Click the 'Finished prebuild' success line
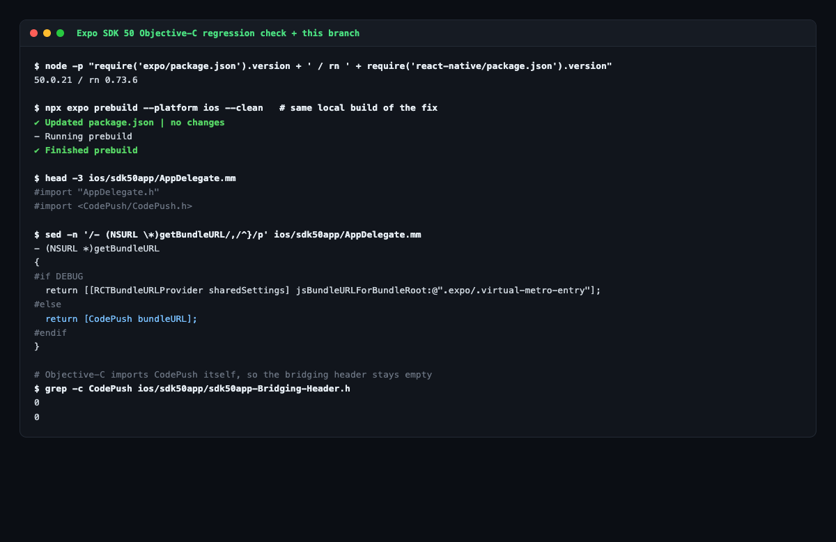836x542 pixels. click(x=86, y=150)
